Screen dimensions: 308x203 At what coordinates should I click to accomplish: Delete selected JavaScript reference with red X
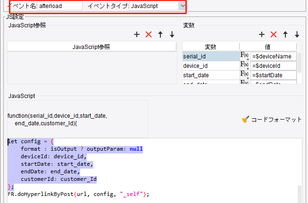click(149, 34)
